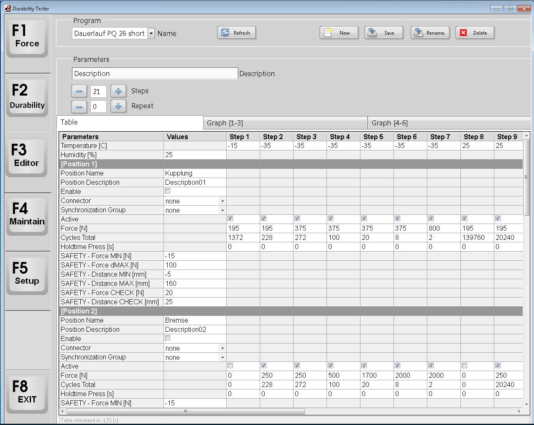Click the F8 EXIT button
Viewport: 534px width, 425px height.
27,393
